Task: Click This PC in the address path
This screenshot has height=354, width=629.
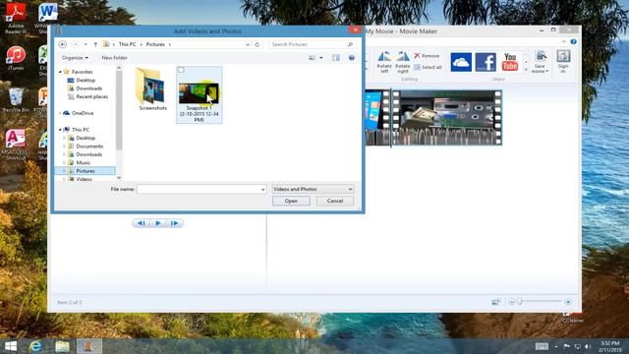Action: (x=127, y=44)
